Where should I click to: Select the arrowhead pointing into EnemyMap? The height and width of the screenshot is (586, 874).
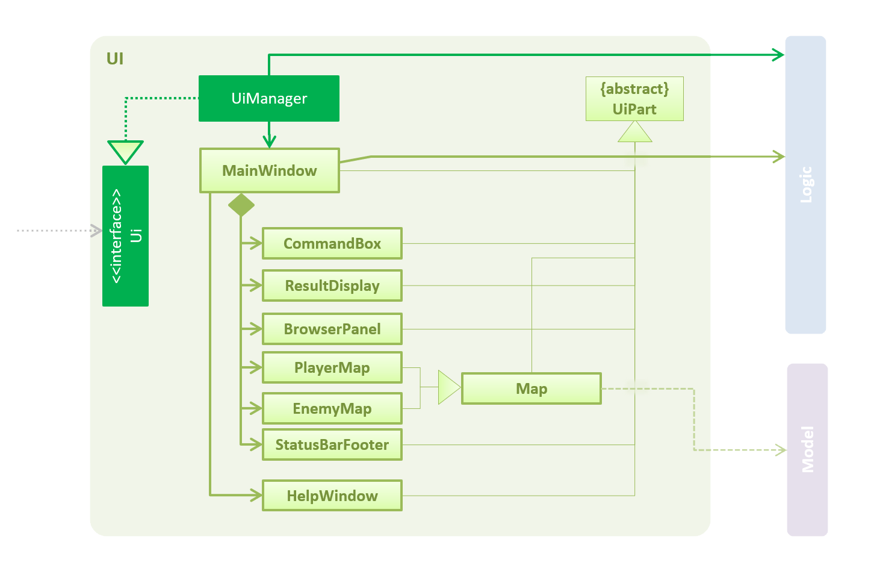click(256, 408)
